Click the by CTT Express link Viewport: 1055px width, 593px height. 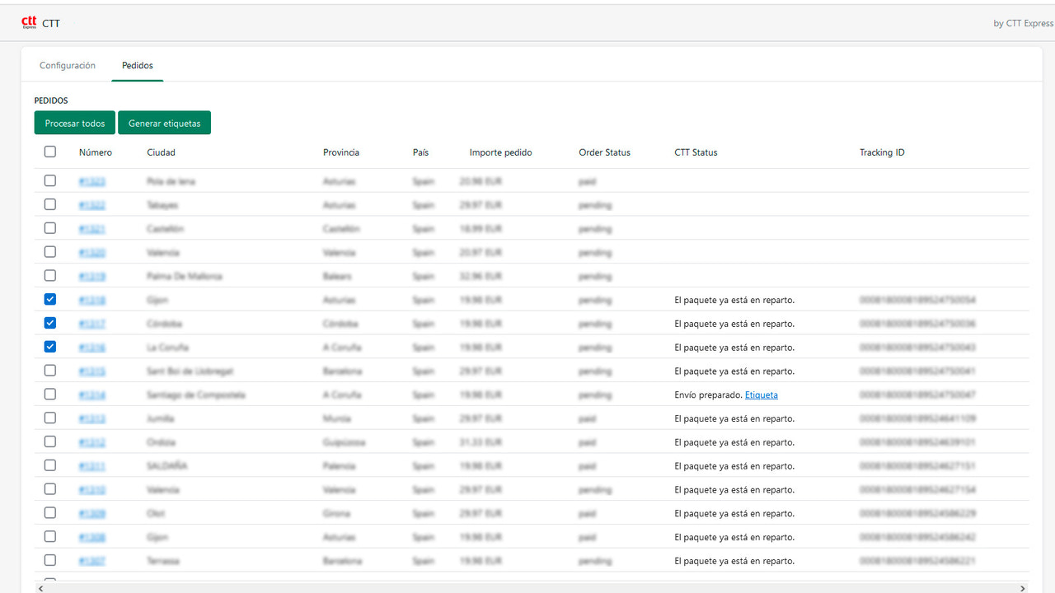tap(1022, 23)
